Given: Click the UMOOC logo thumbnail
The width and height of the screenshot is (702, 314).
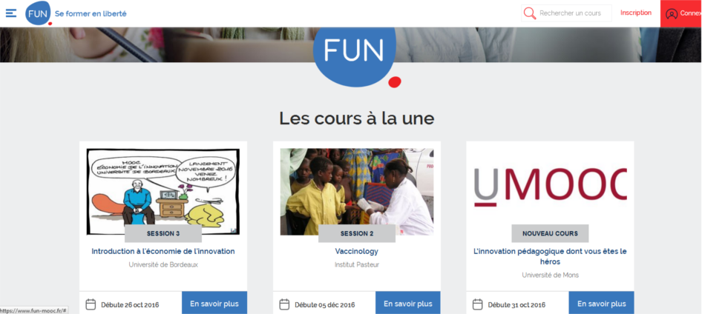Looking at the screenshot, I should [550, 187].
